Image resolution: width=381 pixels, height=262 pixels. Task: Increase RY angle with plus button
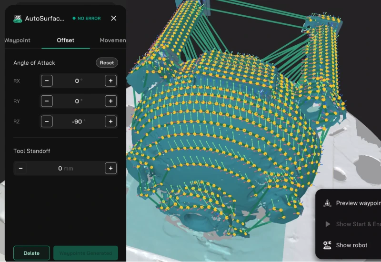(x=110, y=101)
